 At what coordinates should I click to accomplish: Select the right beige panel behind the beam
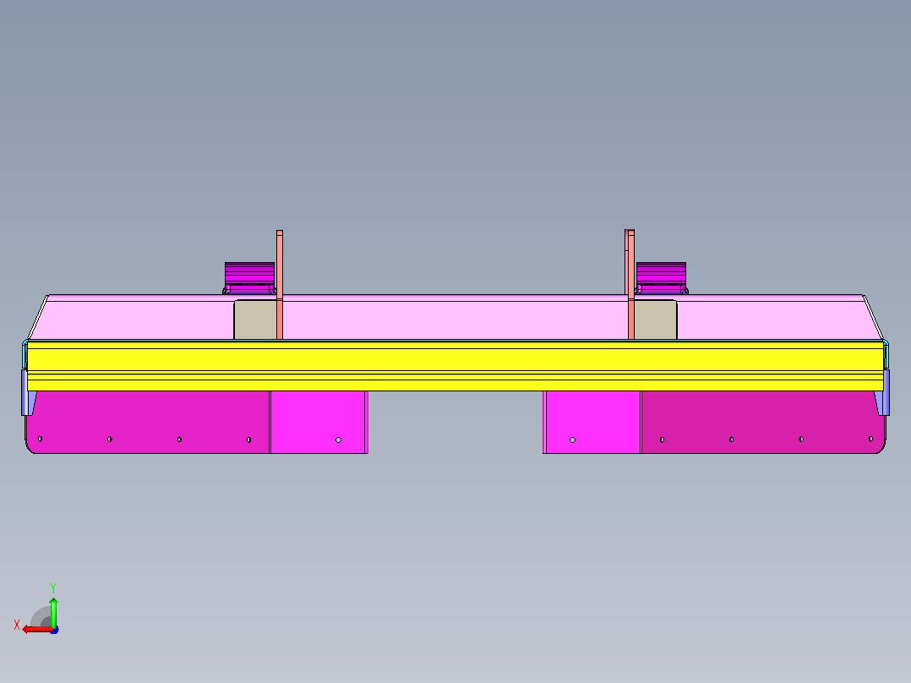tap(656, 320)
